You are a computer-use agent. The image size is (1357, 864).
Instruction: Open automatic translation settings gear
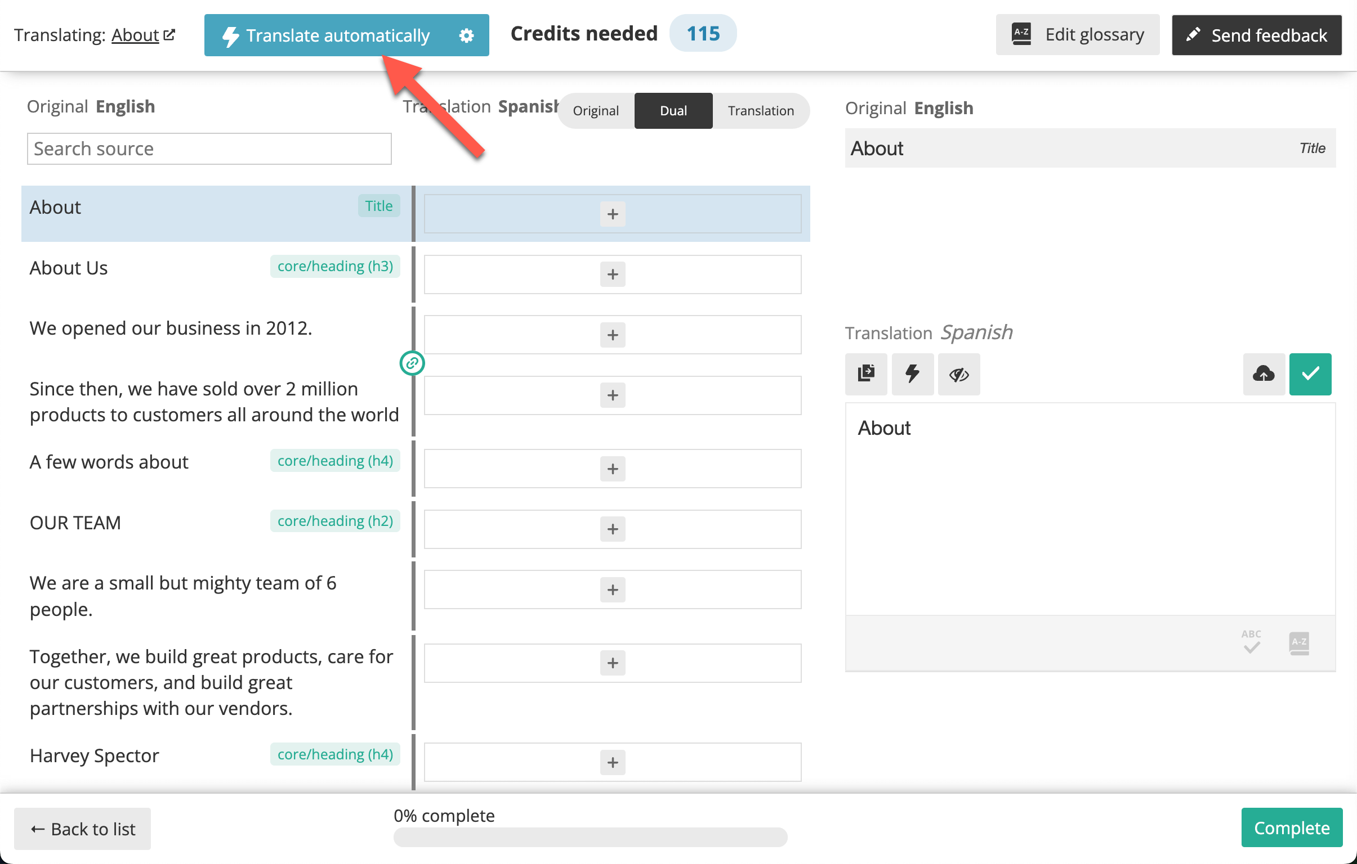pyautogui.click(x=466, y=35)
